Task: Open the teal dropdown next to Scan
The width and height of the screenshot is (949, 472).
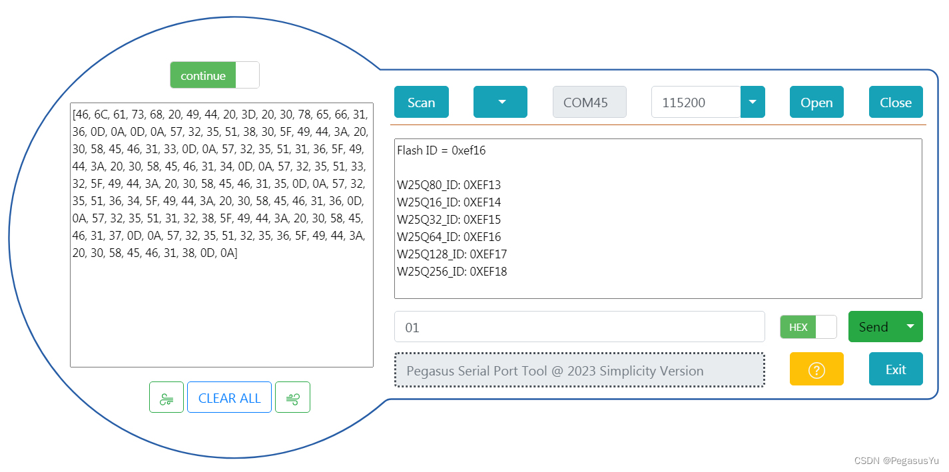Action: click(500, 101)
